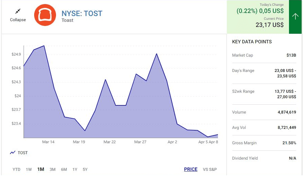The width and height of the screenshot is (303, 177).
Task: Click the $24.9 y-axis label
Action: 16,54
